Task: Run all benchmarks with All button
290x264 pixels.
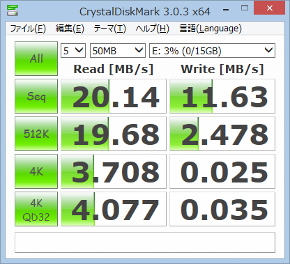Action: (36, 59)
